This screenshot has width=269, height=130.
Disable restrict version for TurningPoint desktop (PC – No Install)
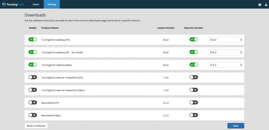pyautogui.click(x=194, y=52)
